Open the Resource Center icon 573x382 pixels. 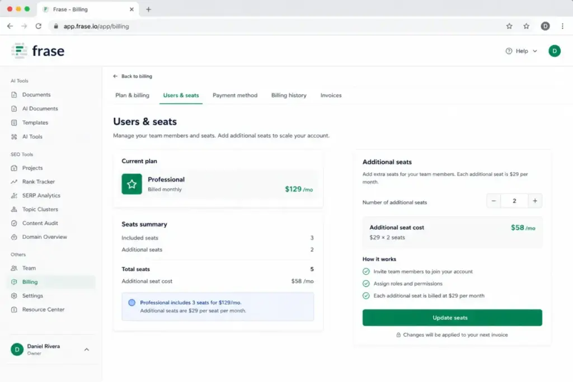click(x=14, y=310)
